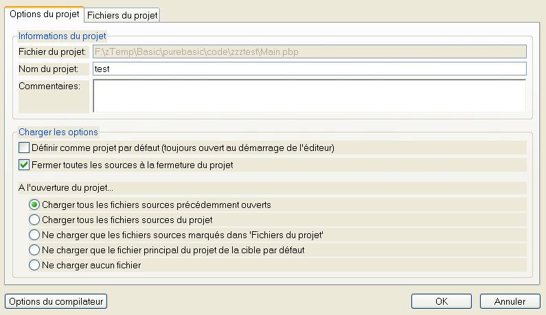The height and width of the screenshot is (315, 546).
Task: Select Charger tous les fichiers sources précédemment ouverts
Action: pyautogui.click(x=34, y=205)
